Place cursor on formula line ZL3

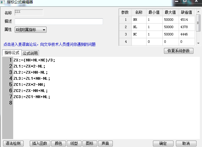pyautogui.click(x=32, y=78)
